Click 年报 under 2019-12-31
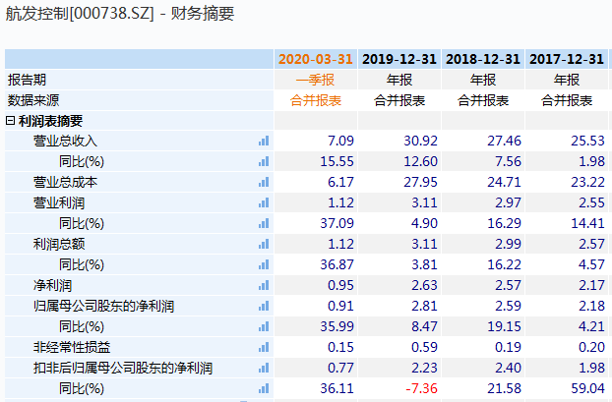This screenshot has width=612, height=402. tap(399, 80)
